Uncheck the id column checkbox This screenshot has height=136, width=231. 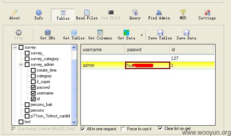click(33, 99)
